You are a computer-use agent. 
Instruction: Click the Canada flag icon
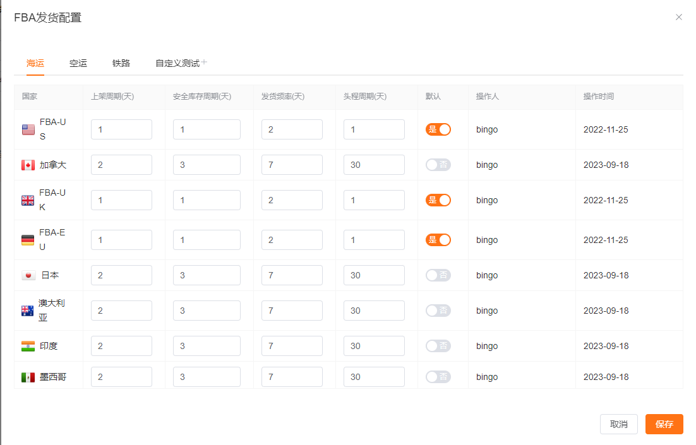click(28, 165)
